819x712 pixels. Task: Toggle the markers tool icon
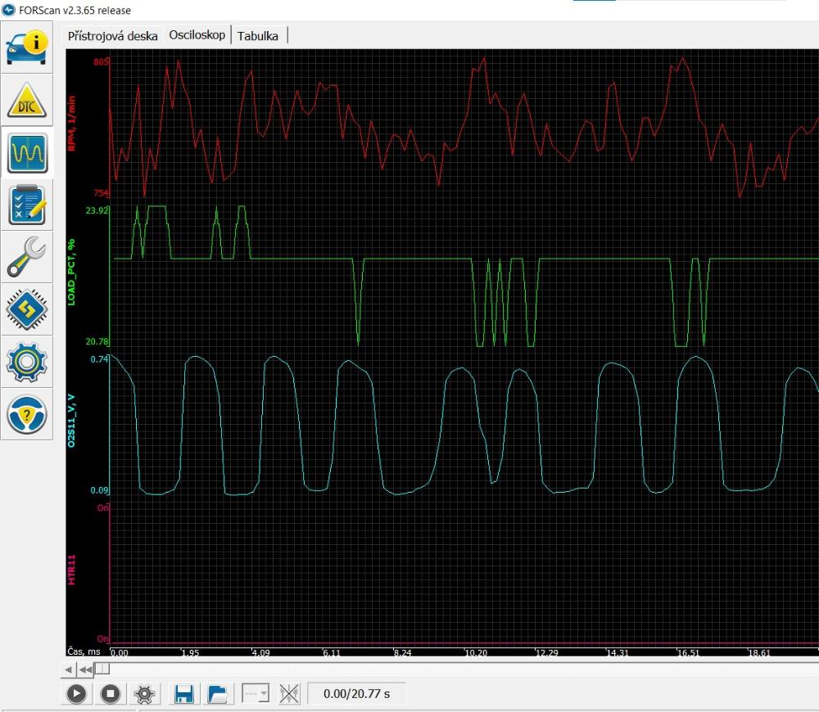click(288, 694)
